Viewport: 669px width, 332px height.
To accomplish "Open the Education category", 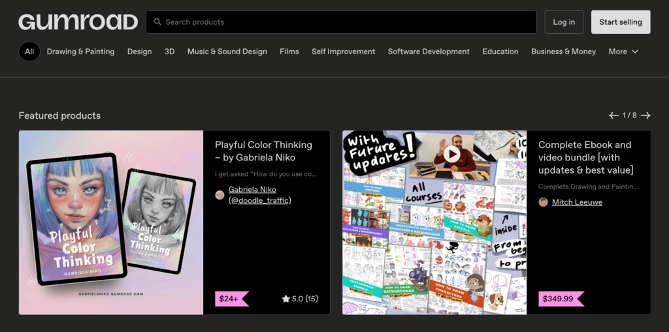I will point(500,52).
